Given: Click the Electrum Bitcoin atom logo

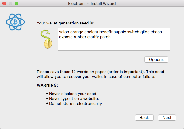Looking at the screenshot, I should (15, 22).
